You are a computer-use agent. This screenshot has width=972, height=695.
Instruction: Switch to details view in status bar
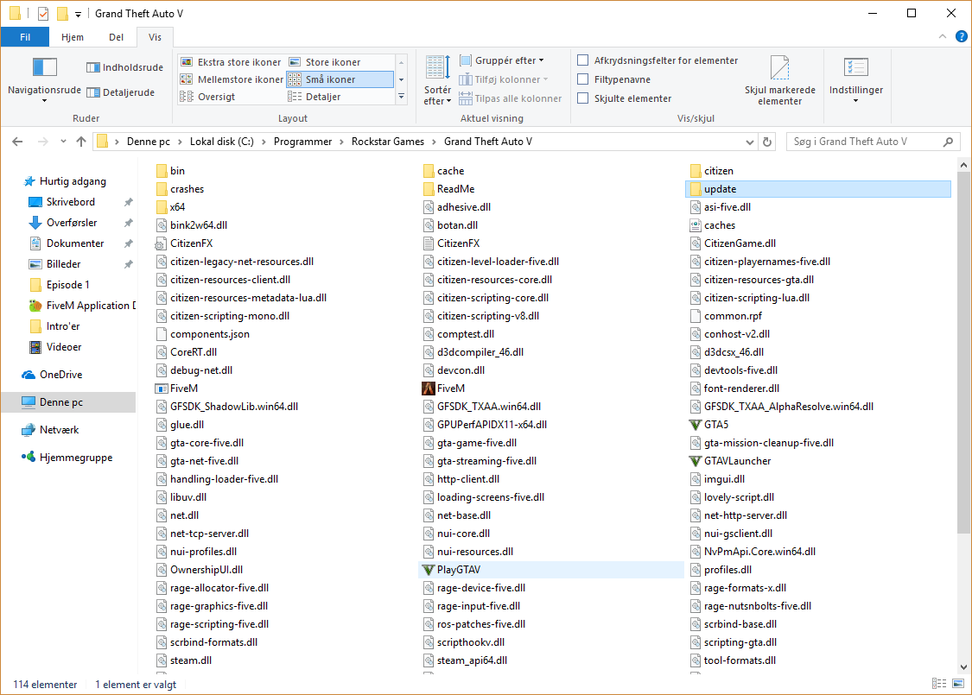tap(939, 684)
